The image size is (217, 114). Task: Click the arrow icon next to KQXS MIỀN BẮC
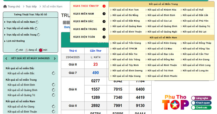click(x=104, y=21)
